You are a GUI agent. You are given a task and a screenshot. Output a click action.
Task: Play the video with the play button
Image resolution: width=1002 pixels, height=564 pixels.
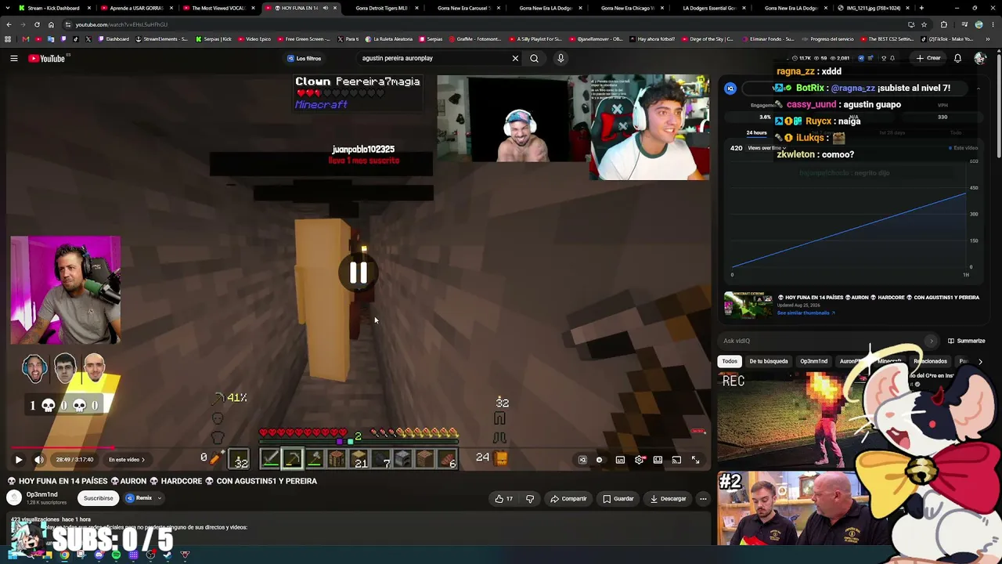point(19,460)
